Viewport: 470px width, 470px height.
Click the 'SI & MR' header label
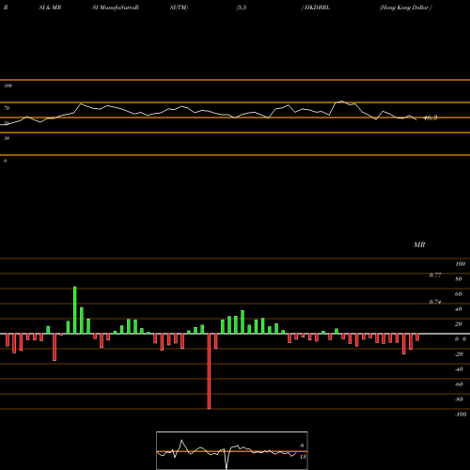tap(50, 8)
